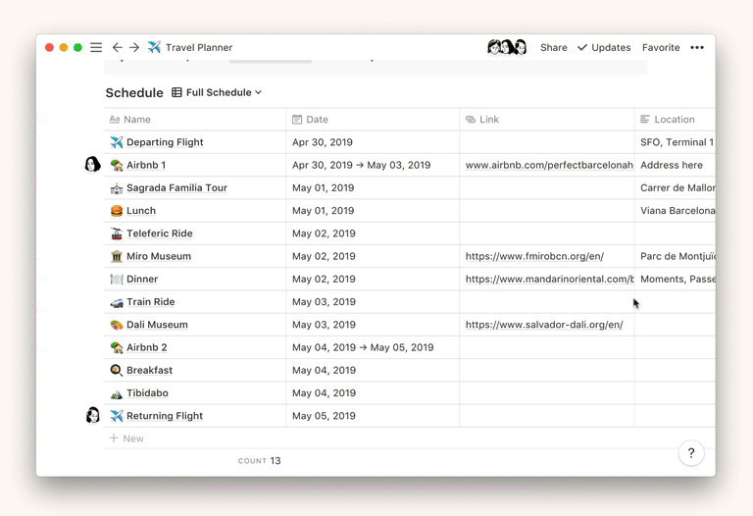The width and height of the screenshot is (753, 516).
Task: Open the three-dots page options menu
Action: (x=697, y=47)
